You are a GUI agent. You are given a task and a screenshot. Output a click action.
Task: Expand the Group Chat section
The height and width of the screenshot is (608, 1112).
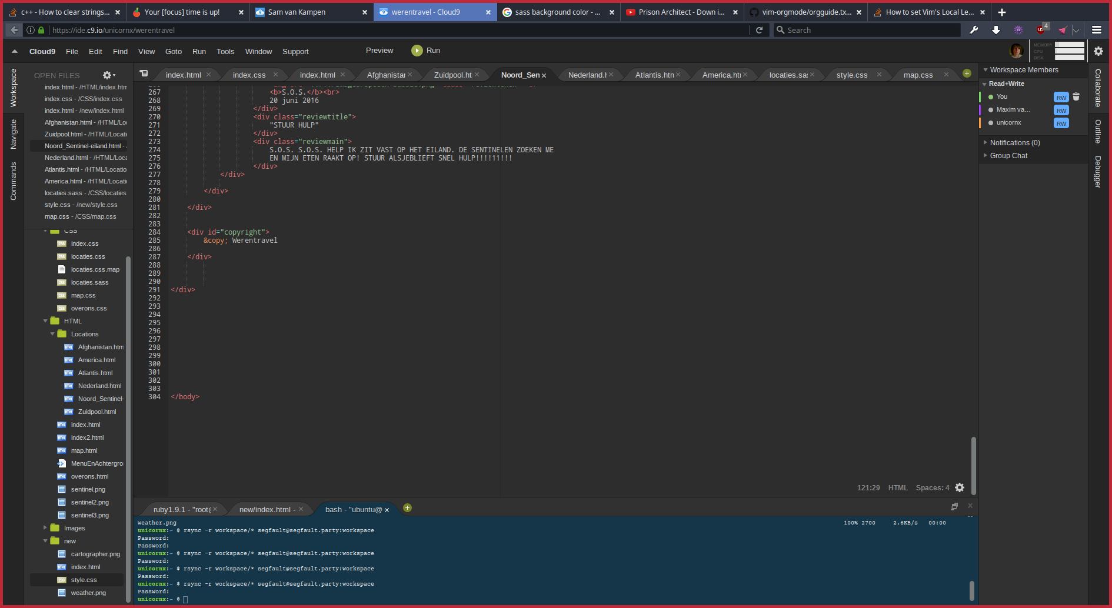[1008, 156]
